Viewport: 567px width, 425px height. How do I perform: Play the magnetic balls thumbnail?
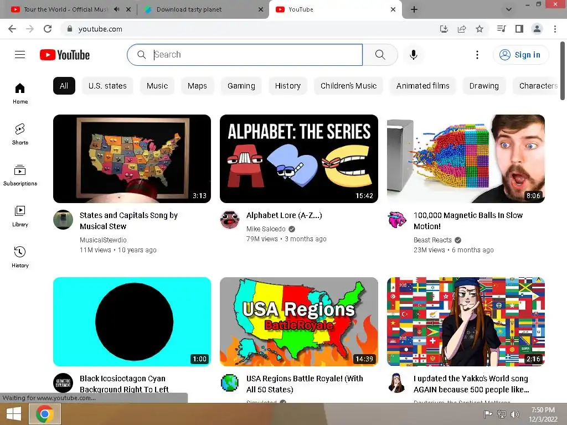coord(466,159)
